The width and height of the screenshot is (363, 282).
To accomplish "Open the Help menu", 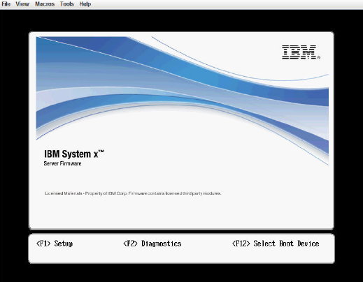I will (85, 4).
